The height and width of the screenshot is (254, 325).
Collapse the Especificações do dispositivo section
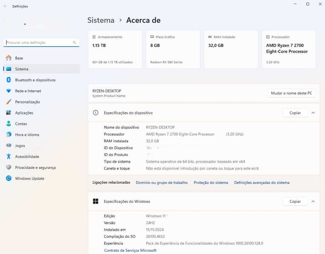point(313,113)
